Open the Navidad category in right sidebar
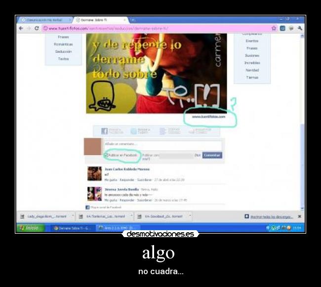 tap(252, 70)
